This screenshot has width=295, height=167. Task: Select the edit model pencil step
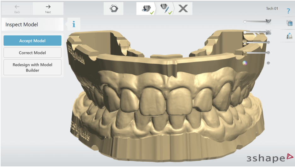click(165, 9)
